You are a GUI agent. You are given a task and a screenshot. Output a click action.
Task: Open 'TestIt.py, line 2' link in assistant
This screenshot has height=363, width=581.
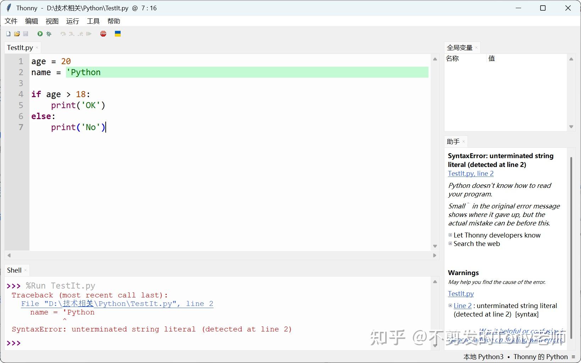click(x=471, y=173)
